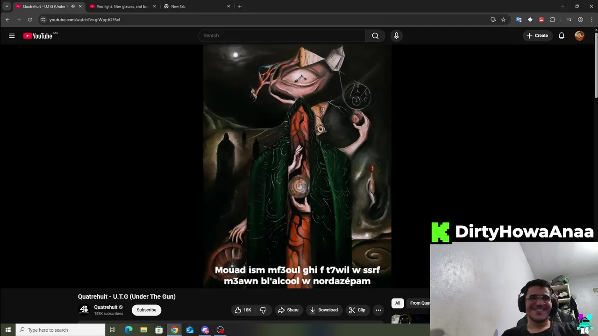Open the YouTube guide hamburger menu

12,35
